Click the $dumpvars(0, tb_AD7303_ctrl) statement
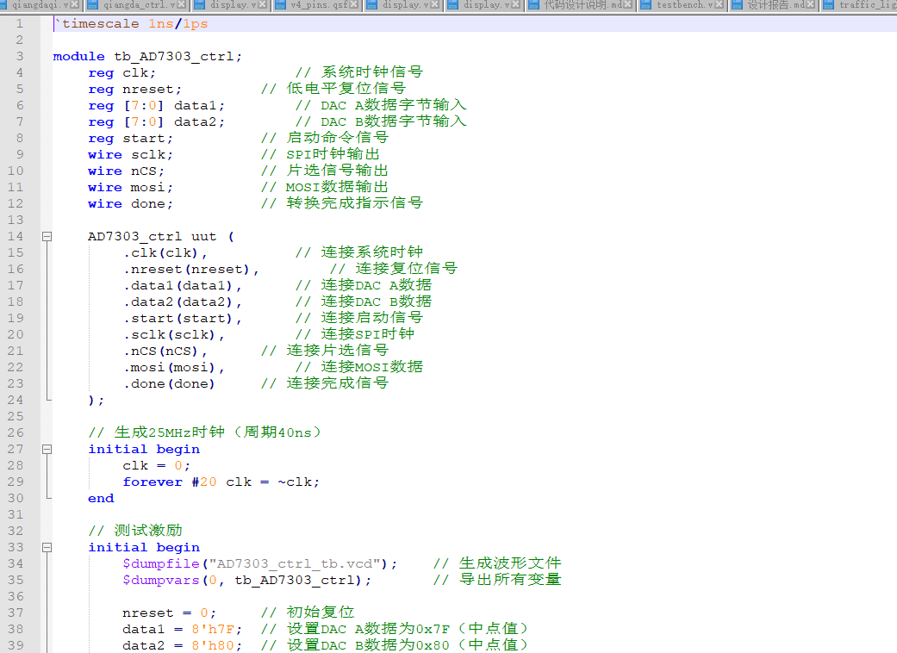The width and height of the screenshot is (897, 653). [246, 581]
